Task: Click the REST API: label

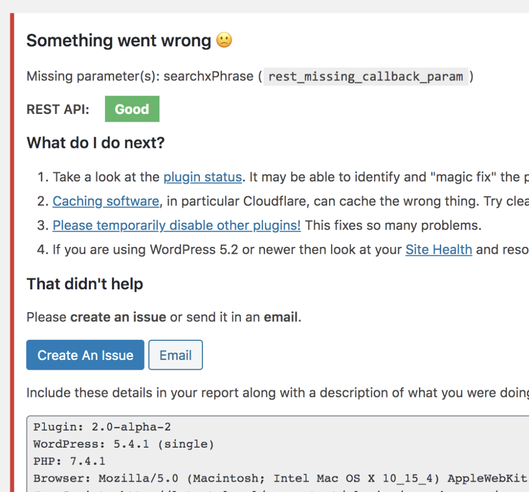Action: [x=58, y=109]
